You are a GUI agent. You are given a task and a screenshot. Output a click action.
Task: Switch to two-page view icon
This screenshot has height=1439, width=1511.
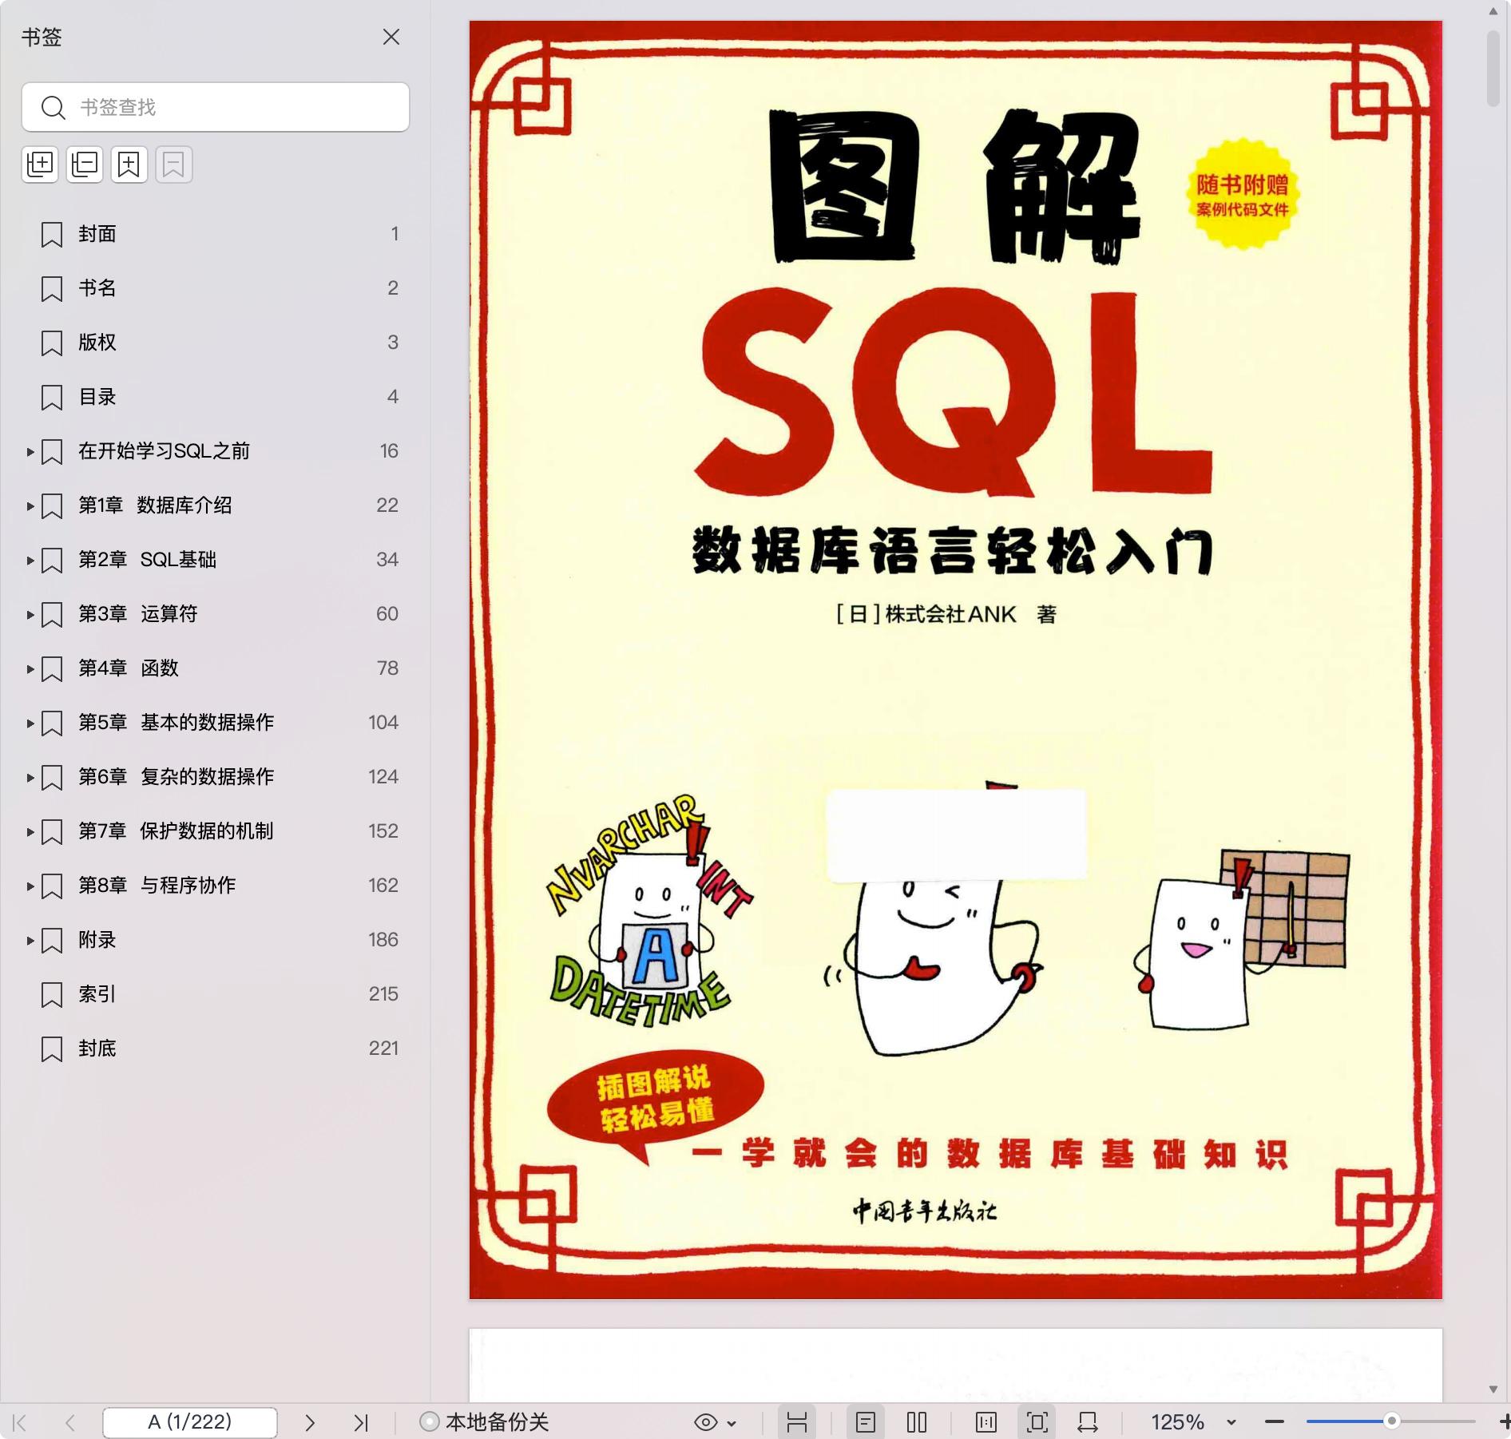click(917, 1422)
